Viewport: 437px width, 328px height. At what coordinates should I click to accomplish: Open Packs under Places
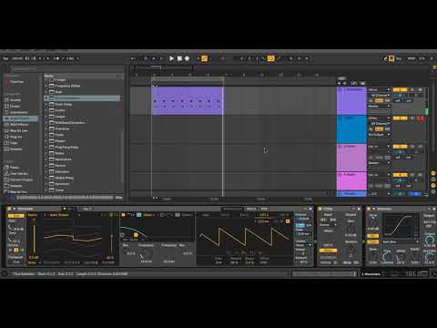tap(15, 168)
